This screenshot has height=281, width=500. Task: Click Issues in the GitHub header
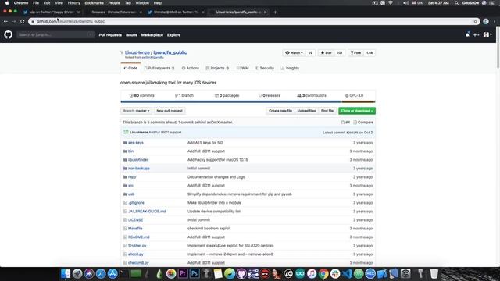(x=131, y=34)
